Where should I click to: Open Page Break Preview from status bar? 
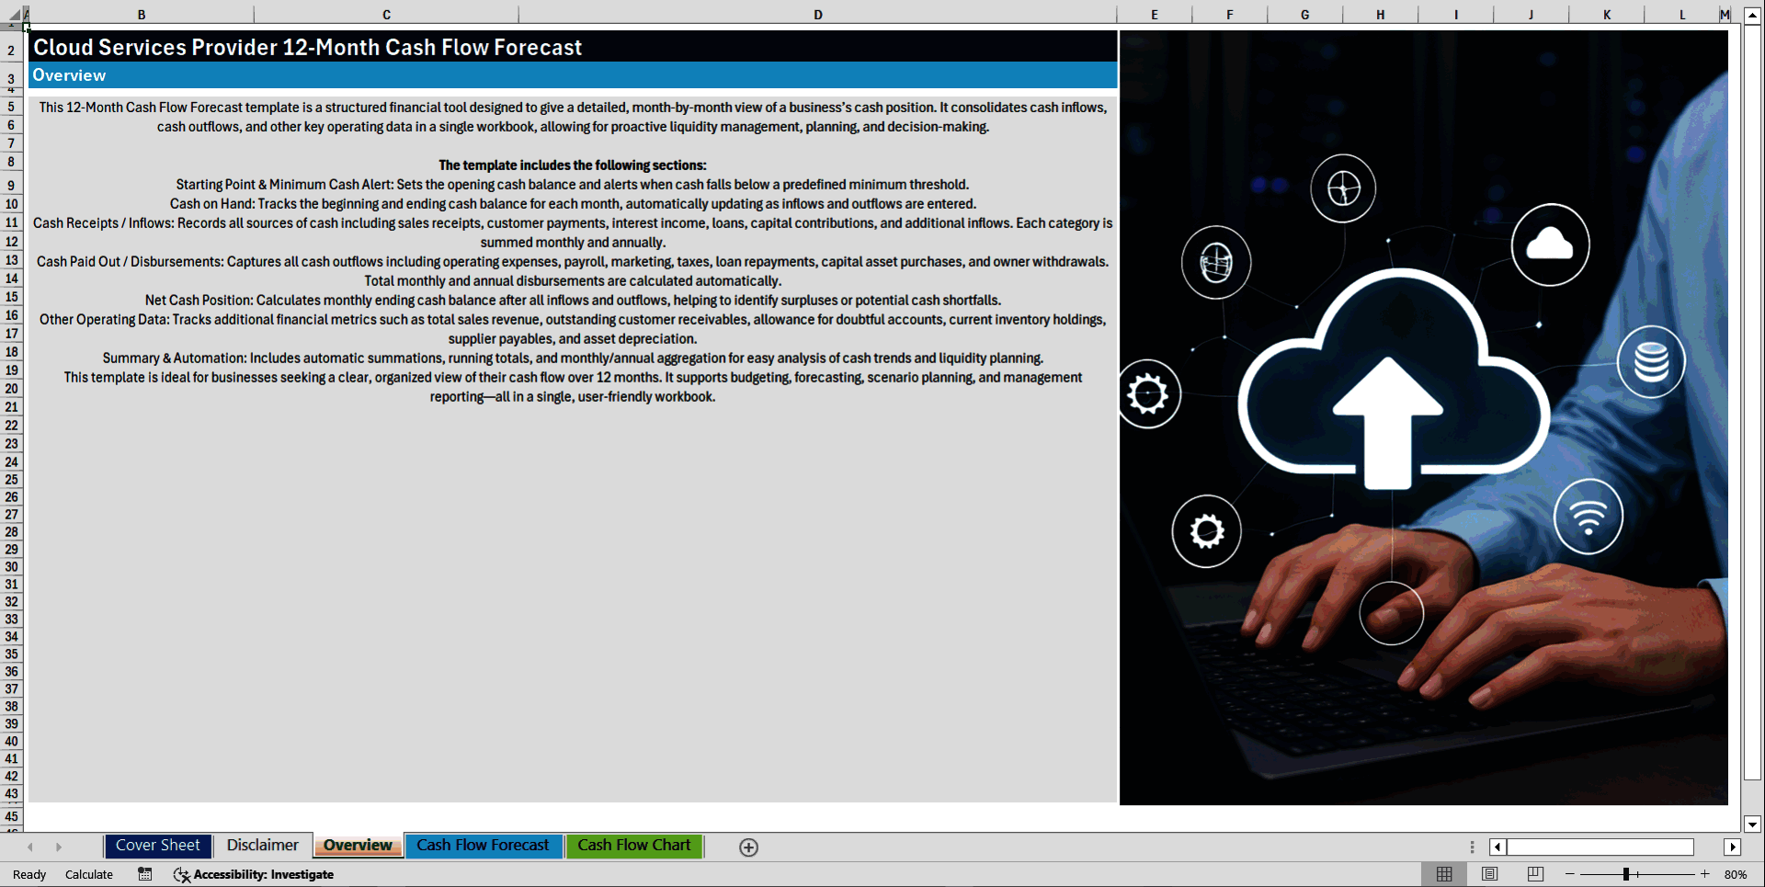click(1534, 874)
